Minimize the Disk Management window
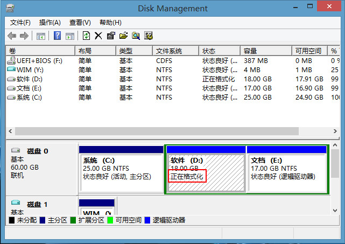The height and width of the screenshot is (244, 345). click(295, 7)
